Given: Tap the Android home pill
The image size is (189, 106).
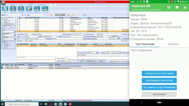Looking at the screenshot, I should coord(159,102).
